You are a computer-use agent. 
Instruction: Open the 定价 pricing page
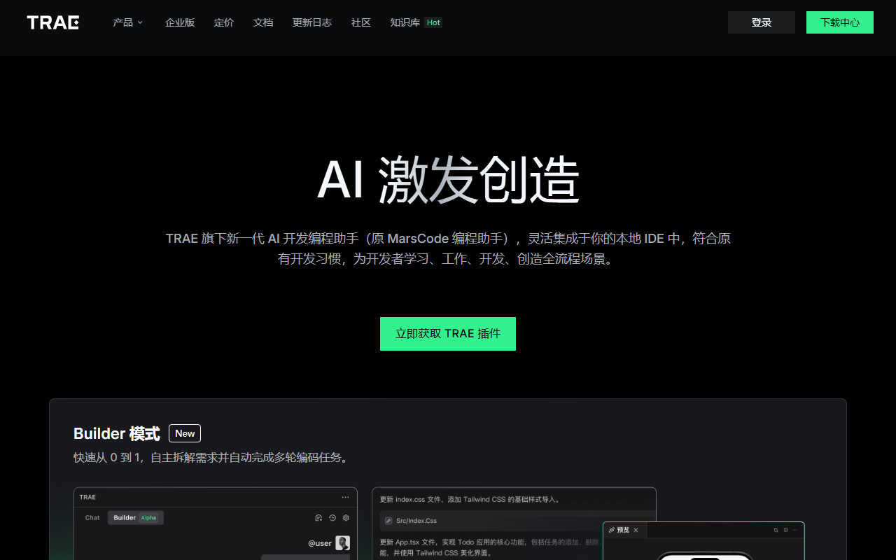(224, 22)
